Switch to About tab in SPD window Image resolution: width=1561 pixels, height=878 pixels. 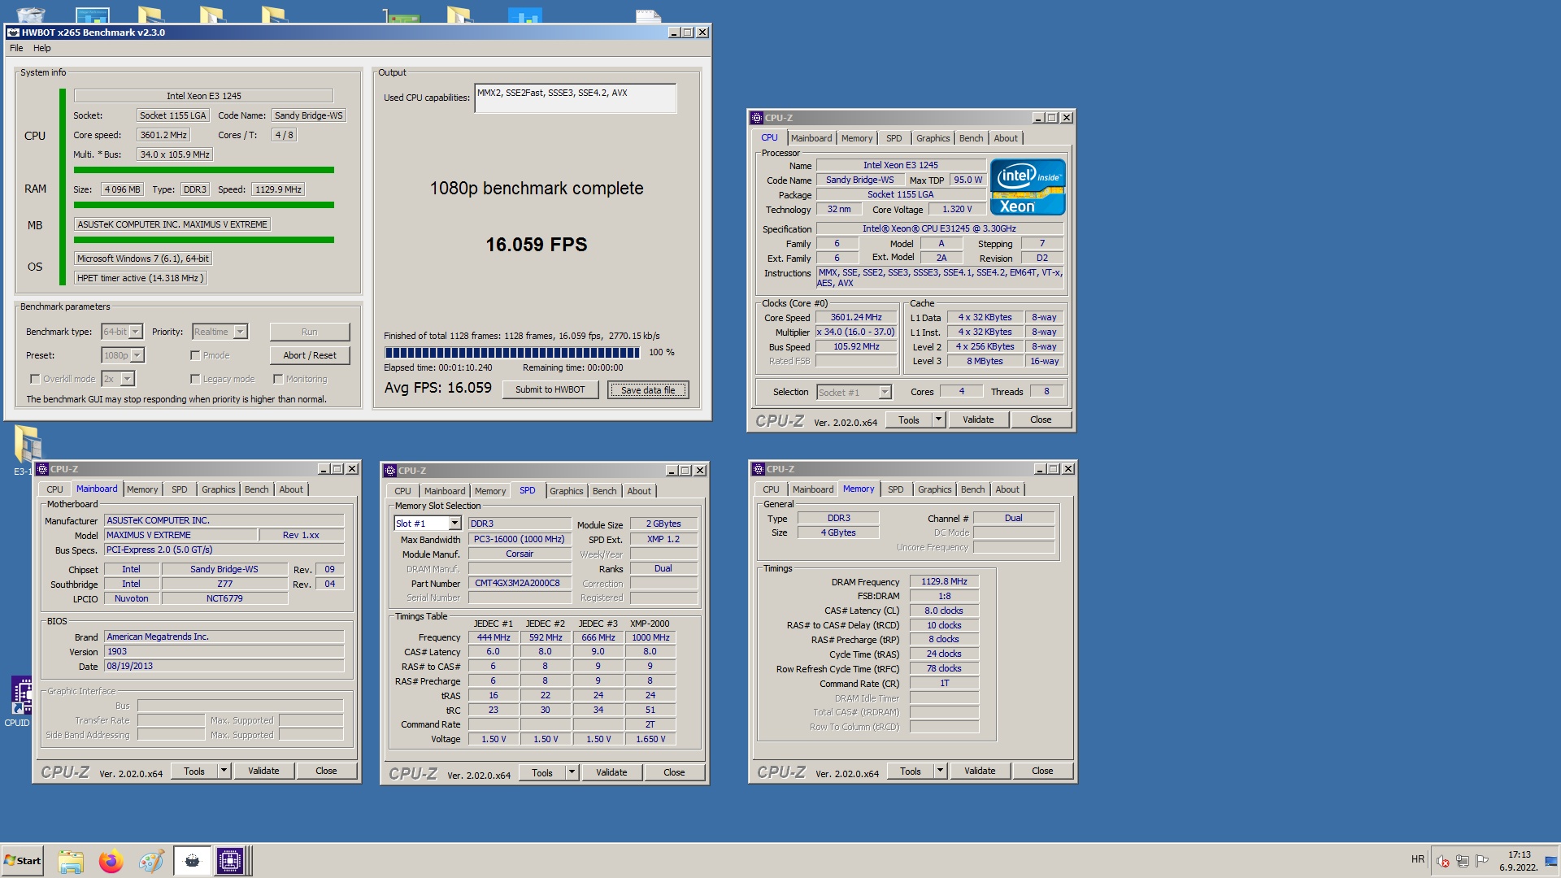(639, 491)
